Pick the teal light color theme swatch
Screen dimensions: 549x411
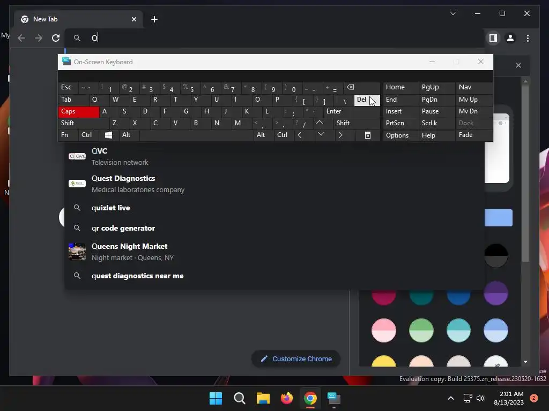click(x=458, y=330)
